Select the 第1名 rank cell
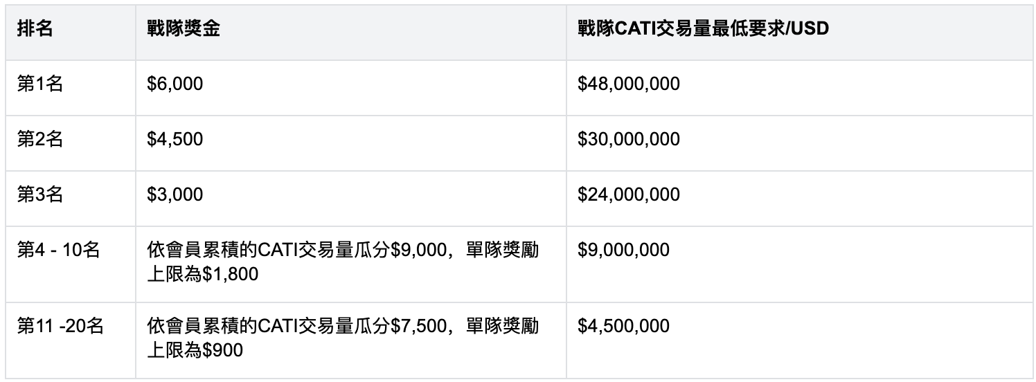Screen dimensions: 1036x382 point(39,84)
